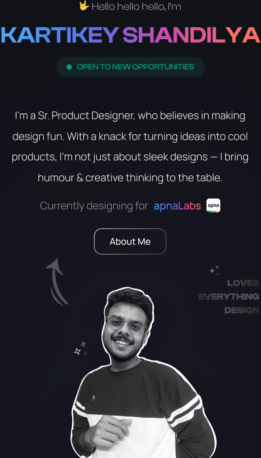Click the Hello hello hello greeting text
This screenshot has width=261, height=458.
[137, 6]
